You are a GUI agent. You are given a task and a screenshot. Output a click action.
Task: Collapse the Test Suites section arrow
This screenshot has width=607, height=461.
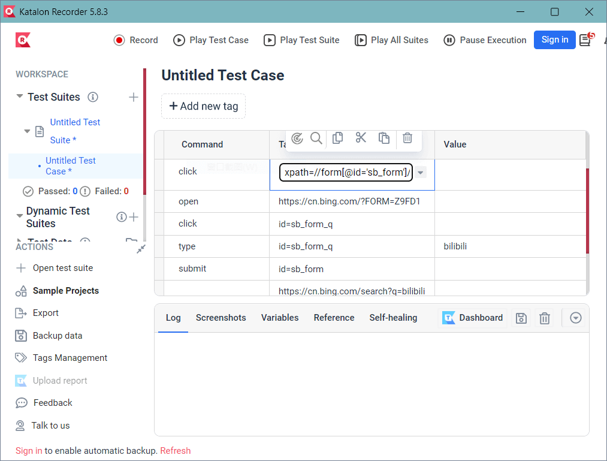click(19, 96)
